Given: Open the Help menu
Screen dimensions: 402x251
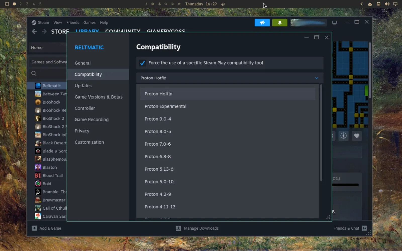Looking at the screenshot, I should click(x=104, y=23).
